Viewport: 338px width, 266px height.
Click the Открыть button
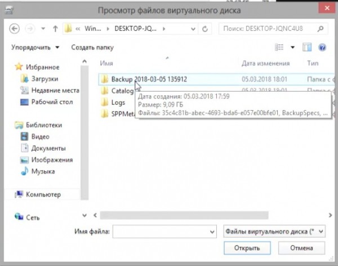[x=247, y=248]
